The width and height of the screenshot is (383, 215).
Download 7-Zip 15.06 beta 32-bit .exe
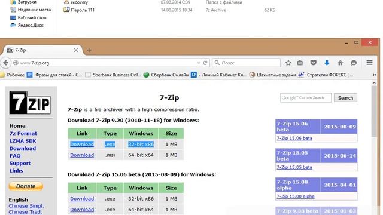[82, 199]
